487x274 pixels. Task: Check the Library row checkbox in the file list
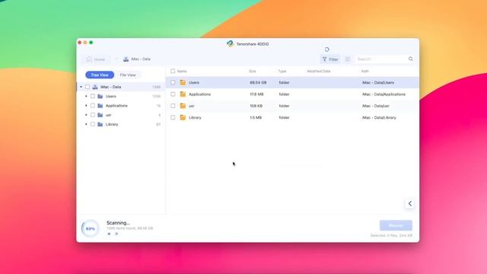click(x=173, y=117)
